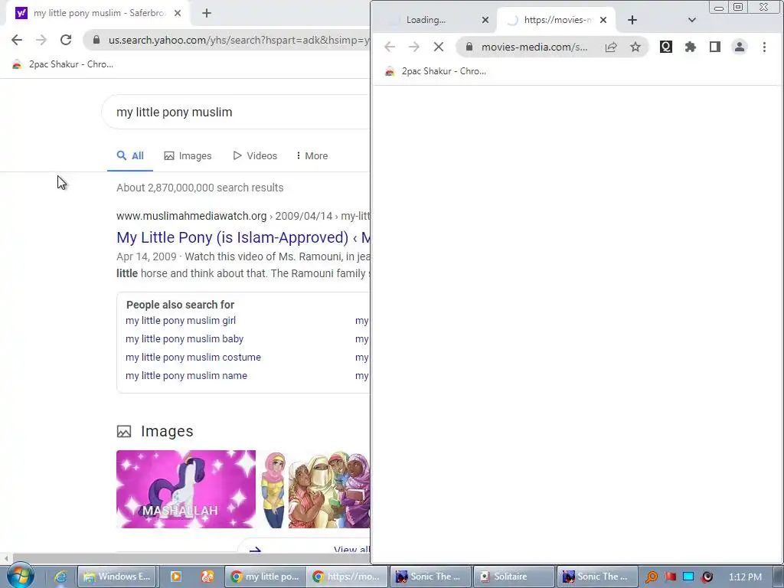
Task: Search 'my little pony muslim girl' suggestion
Action: tap(181, 321)
